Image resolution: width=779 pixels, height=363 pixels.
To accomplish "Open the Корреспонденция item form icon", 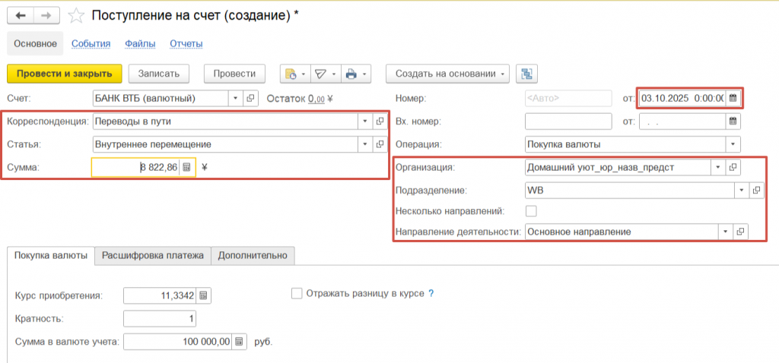I will 380,122.
